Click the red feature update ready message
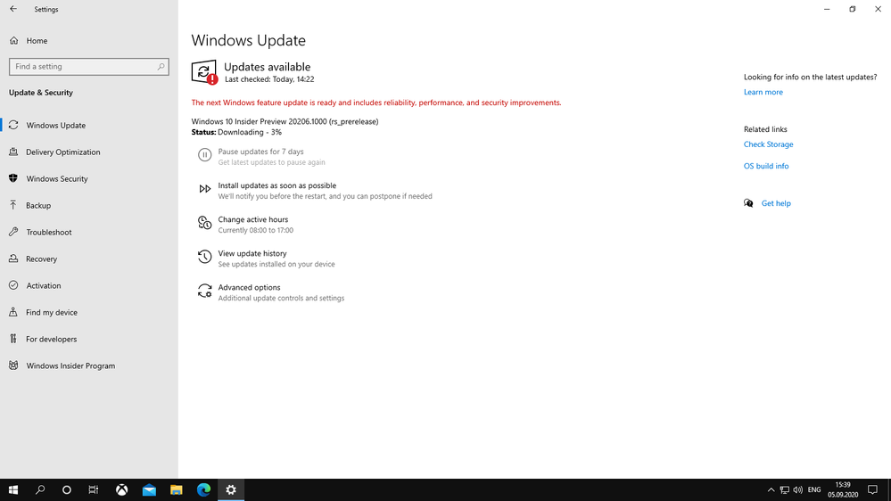The image size is (891, 501). 376,103
